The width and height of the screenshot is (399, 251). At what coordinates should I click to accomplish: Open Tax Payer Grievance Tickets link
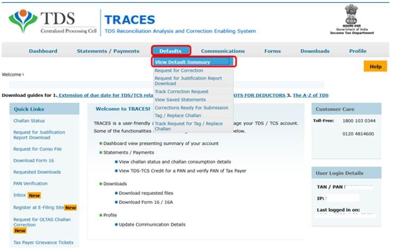[44, 243]
